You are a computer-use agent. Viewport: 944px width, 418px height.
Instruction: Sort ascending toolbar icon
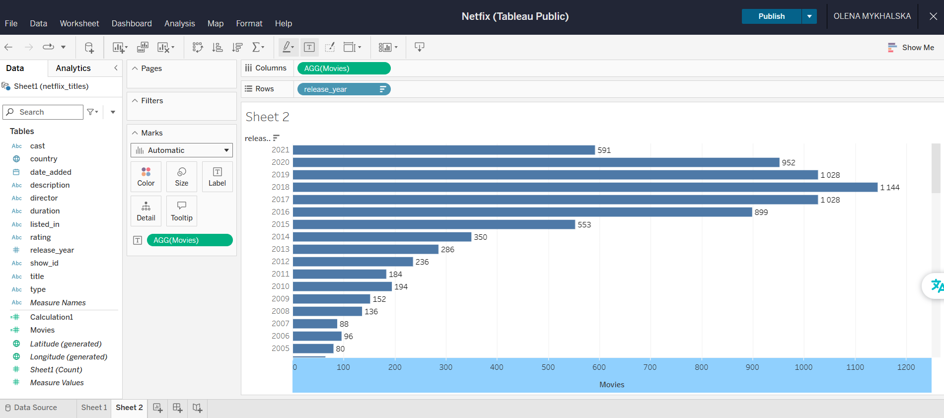[x=218, y=47]
